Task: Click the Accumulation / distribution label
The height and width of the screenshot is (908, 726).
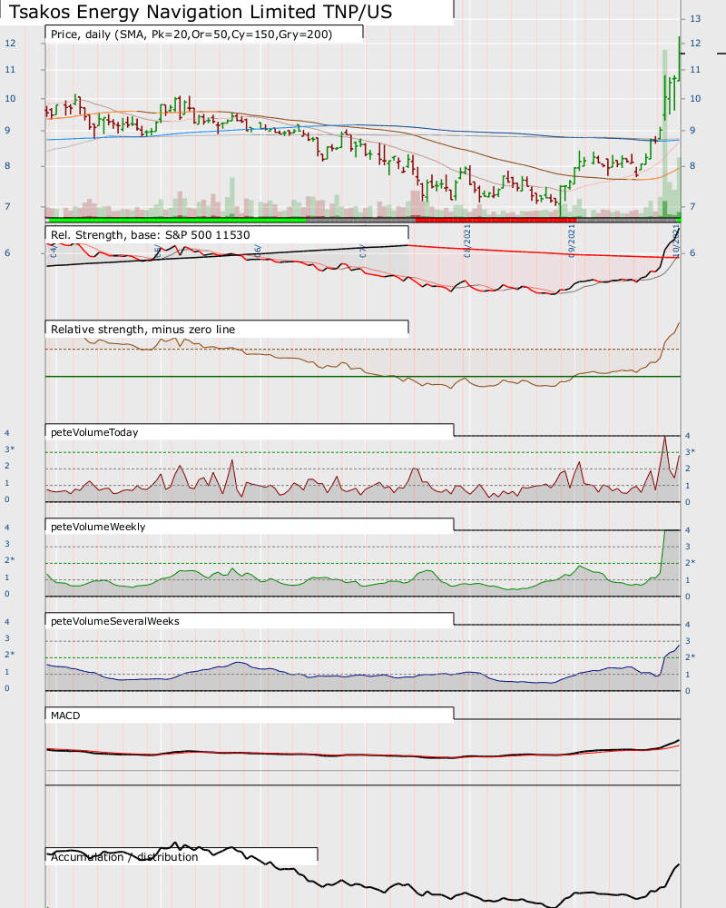Action: (x=124, y=857)
